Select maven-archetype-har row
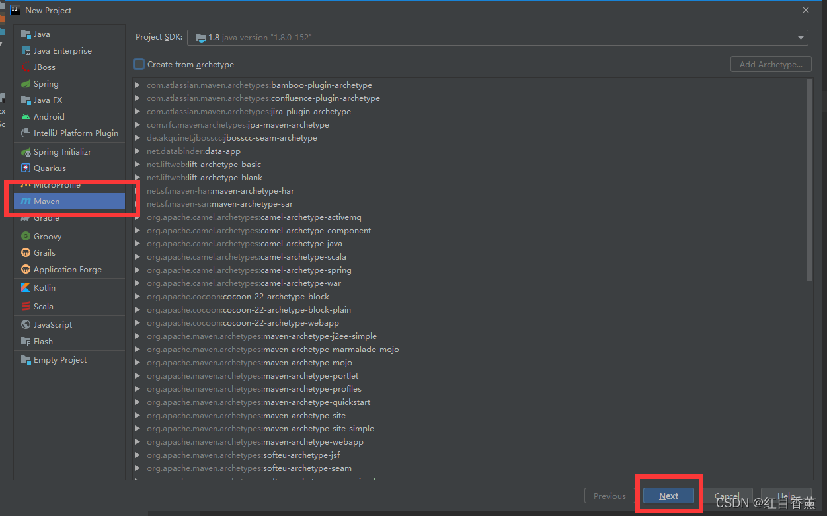The image size is (827, 516). pyautogui.click(x=470, y=191)
